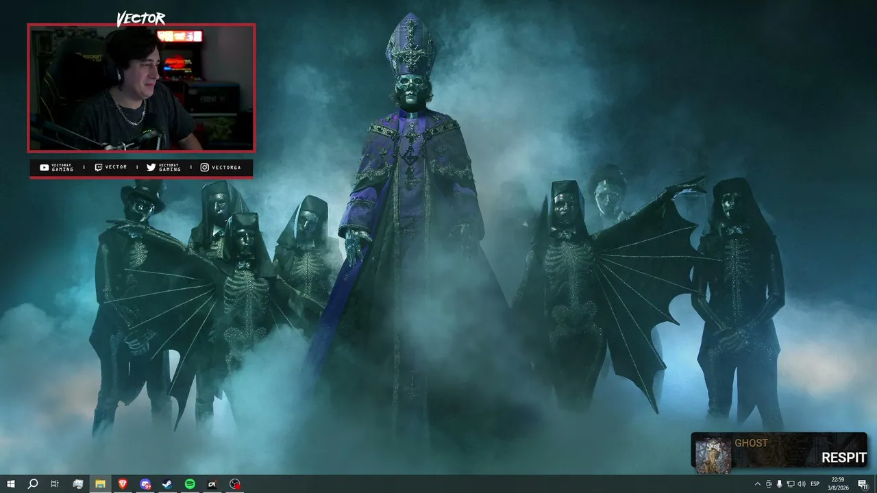This screenshot has width=877, height=493.
Task: Launch Brave browser from the taskbar
Action: pos(123,484)
